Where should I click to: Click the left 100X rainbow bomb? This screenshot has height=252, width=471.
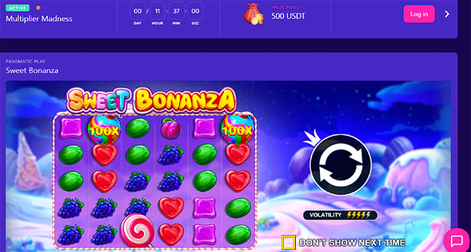coord(104,130)
